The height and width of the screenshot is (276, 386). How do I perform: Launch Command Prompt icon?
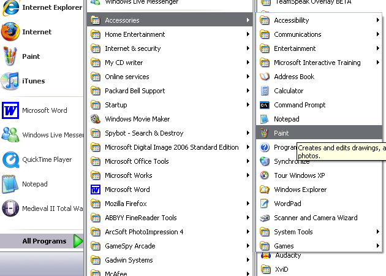pos(265,105)
